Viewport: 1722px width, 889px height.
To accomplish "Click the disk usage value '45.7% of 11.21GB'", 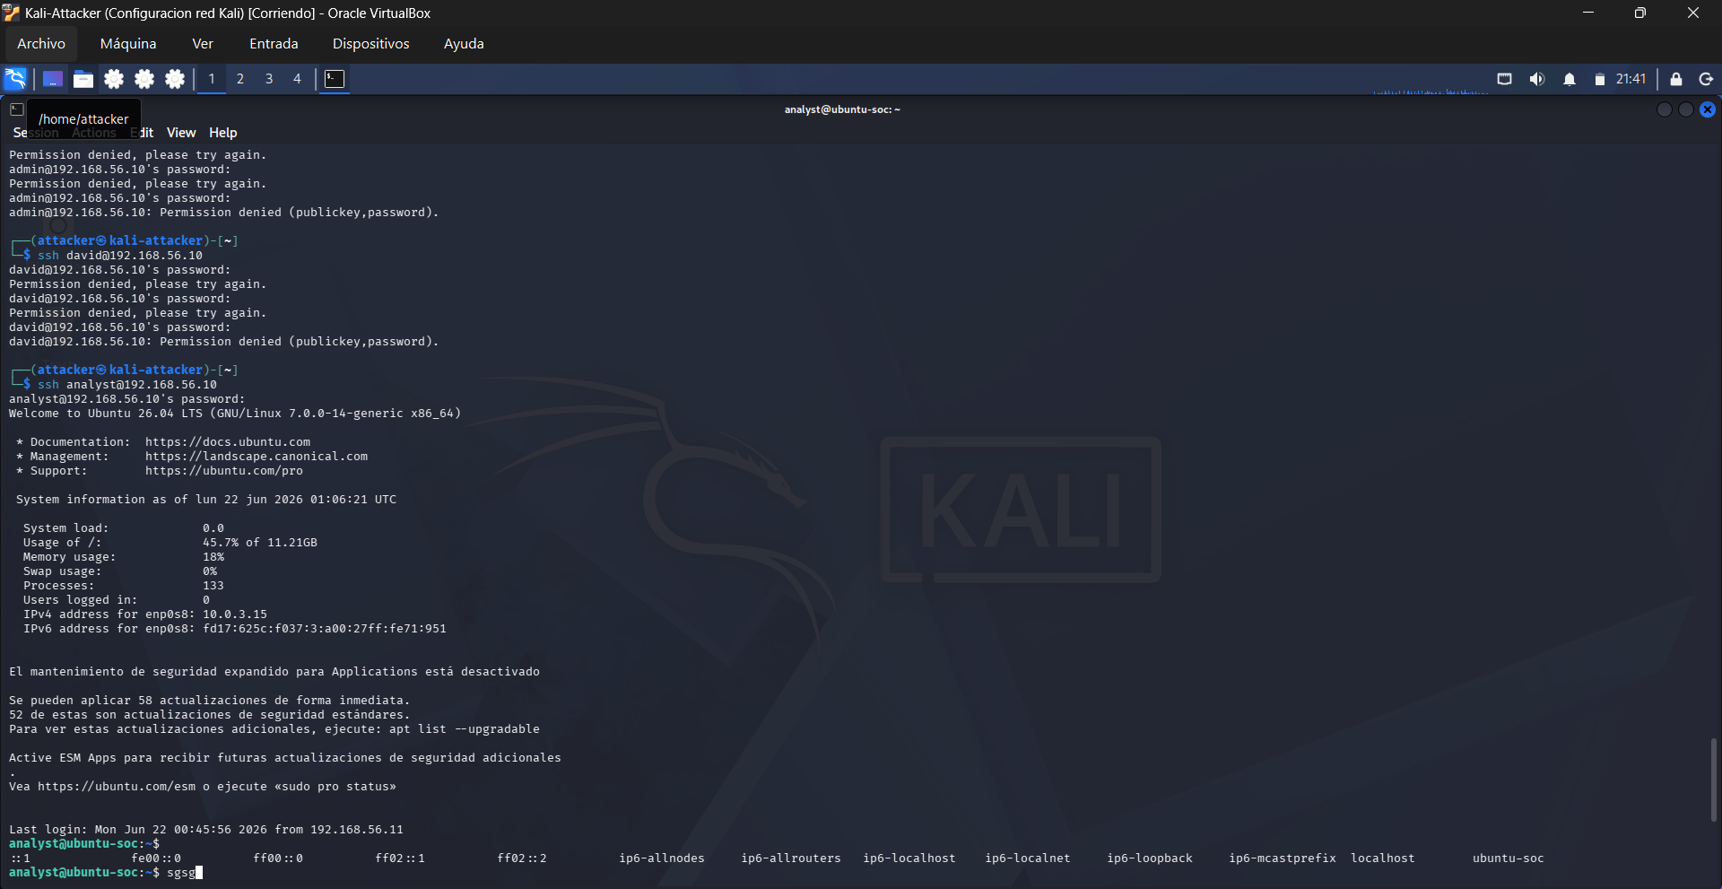I will 260,543.
